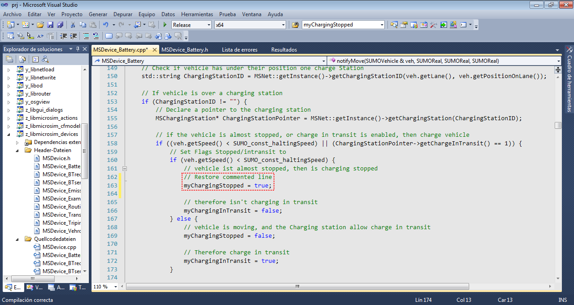Open the Depurar menu
Screen dimensions: 574x305
[122, 14]
